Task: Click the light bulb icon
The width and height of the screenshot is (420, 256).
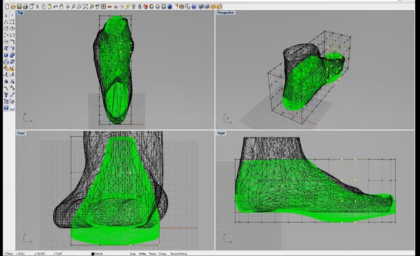Action: coord(134,7)
